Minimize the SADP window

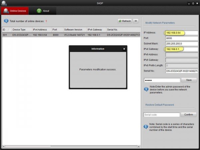click(189, 4)
